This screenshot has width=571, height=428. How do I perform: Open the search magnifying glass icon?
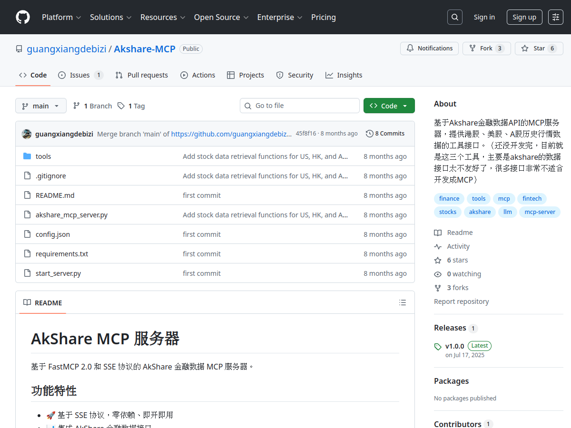coord(454,17)
